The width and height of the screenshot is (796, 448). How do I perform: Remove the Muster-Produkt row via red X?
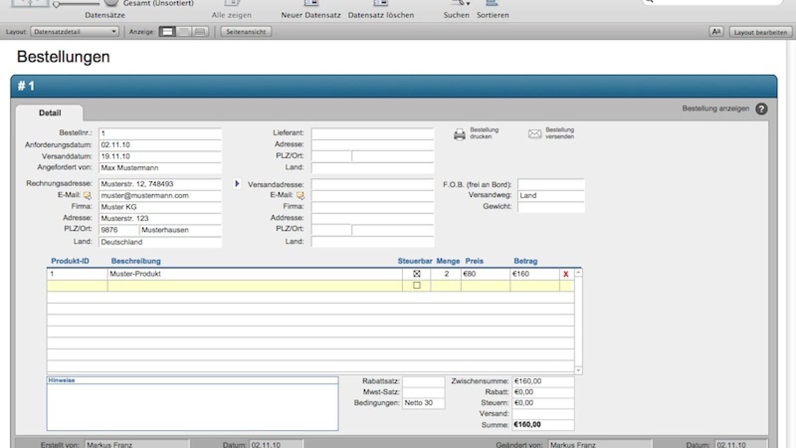pos(565,273)
